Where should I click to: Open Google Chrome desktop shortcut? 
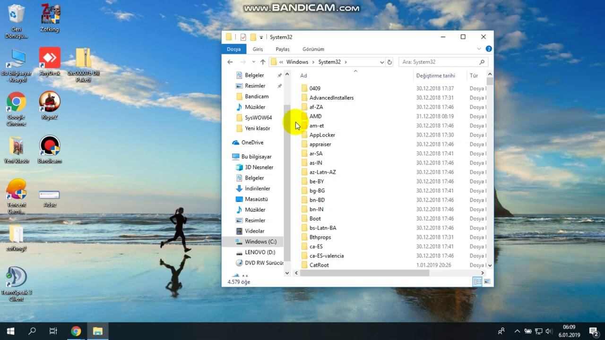pyautogui.click(x=17, y=109)
